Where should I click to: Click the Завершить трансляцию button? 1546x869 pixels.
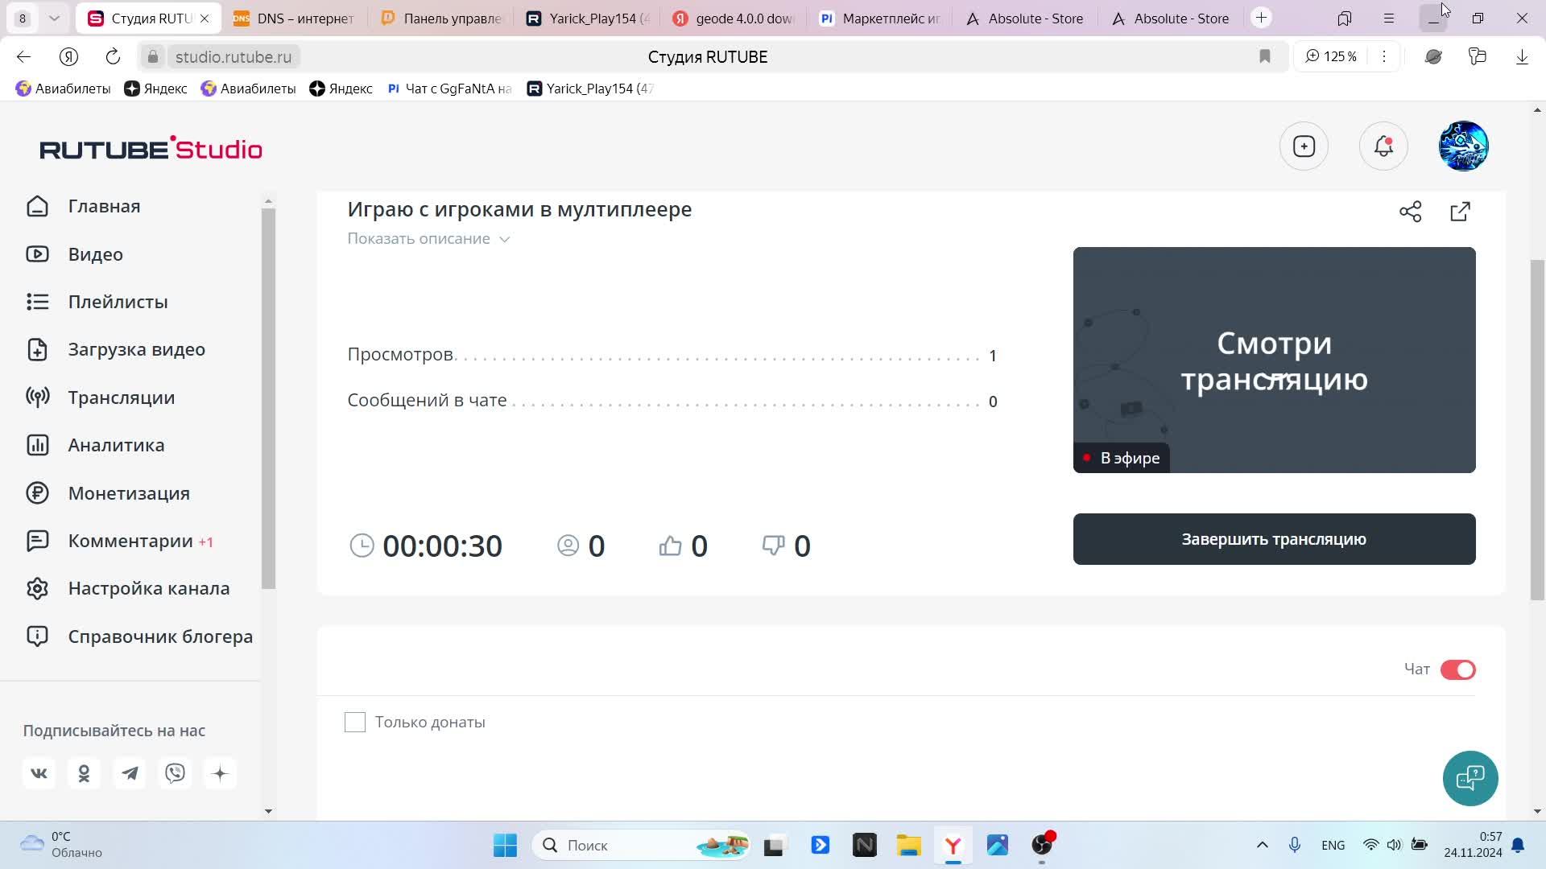[1273, 538]
